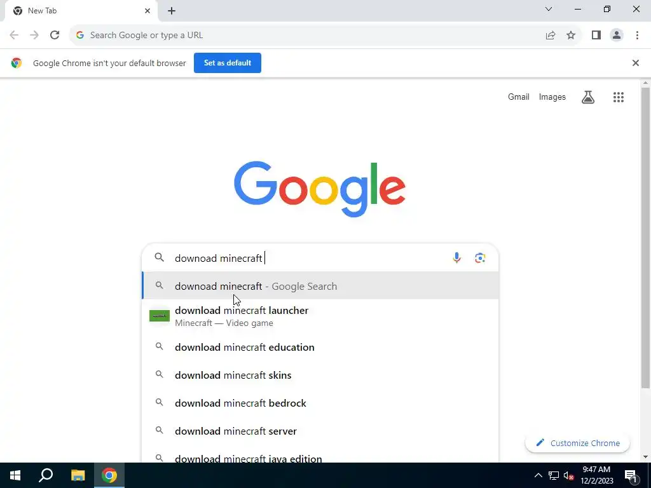Image resolution: width=651 pixels, height=488 pixels.
Task: Dismiss the default browser notification bar
Action: coord(636,63)
